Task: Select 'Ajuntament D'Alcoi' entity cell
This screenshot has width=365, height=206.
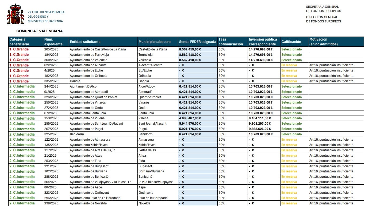Action: point(83,86)
